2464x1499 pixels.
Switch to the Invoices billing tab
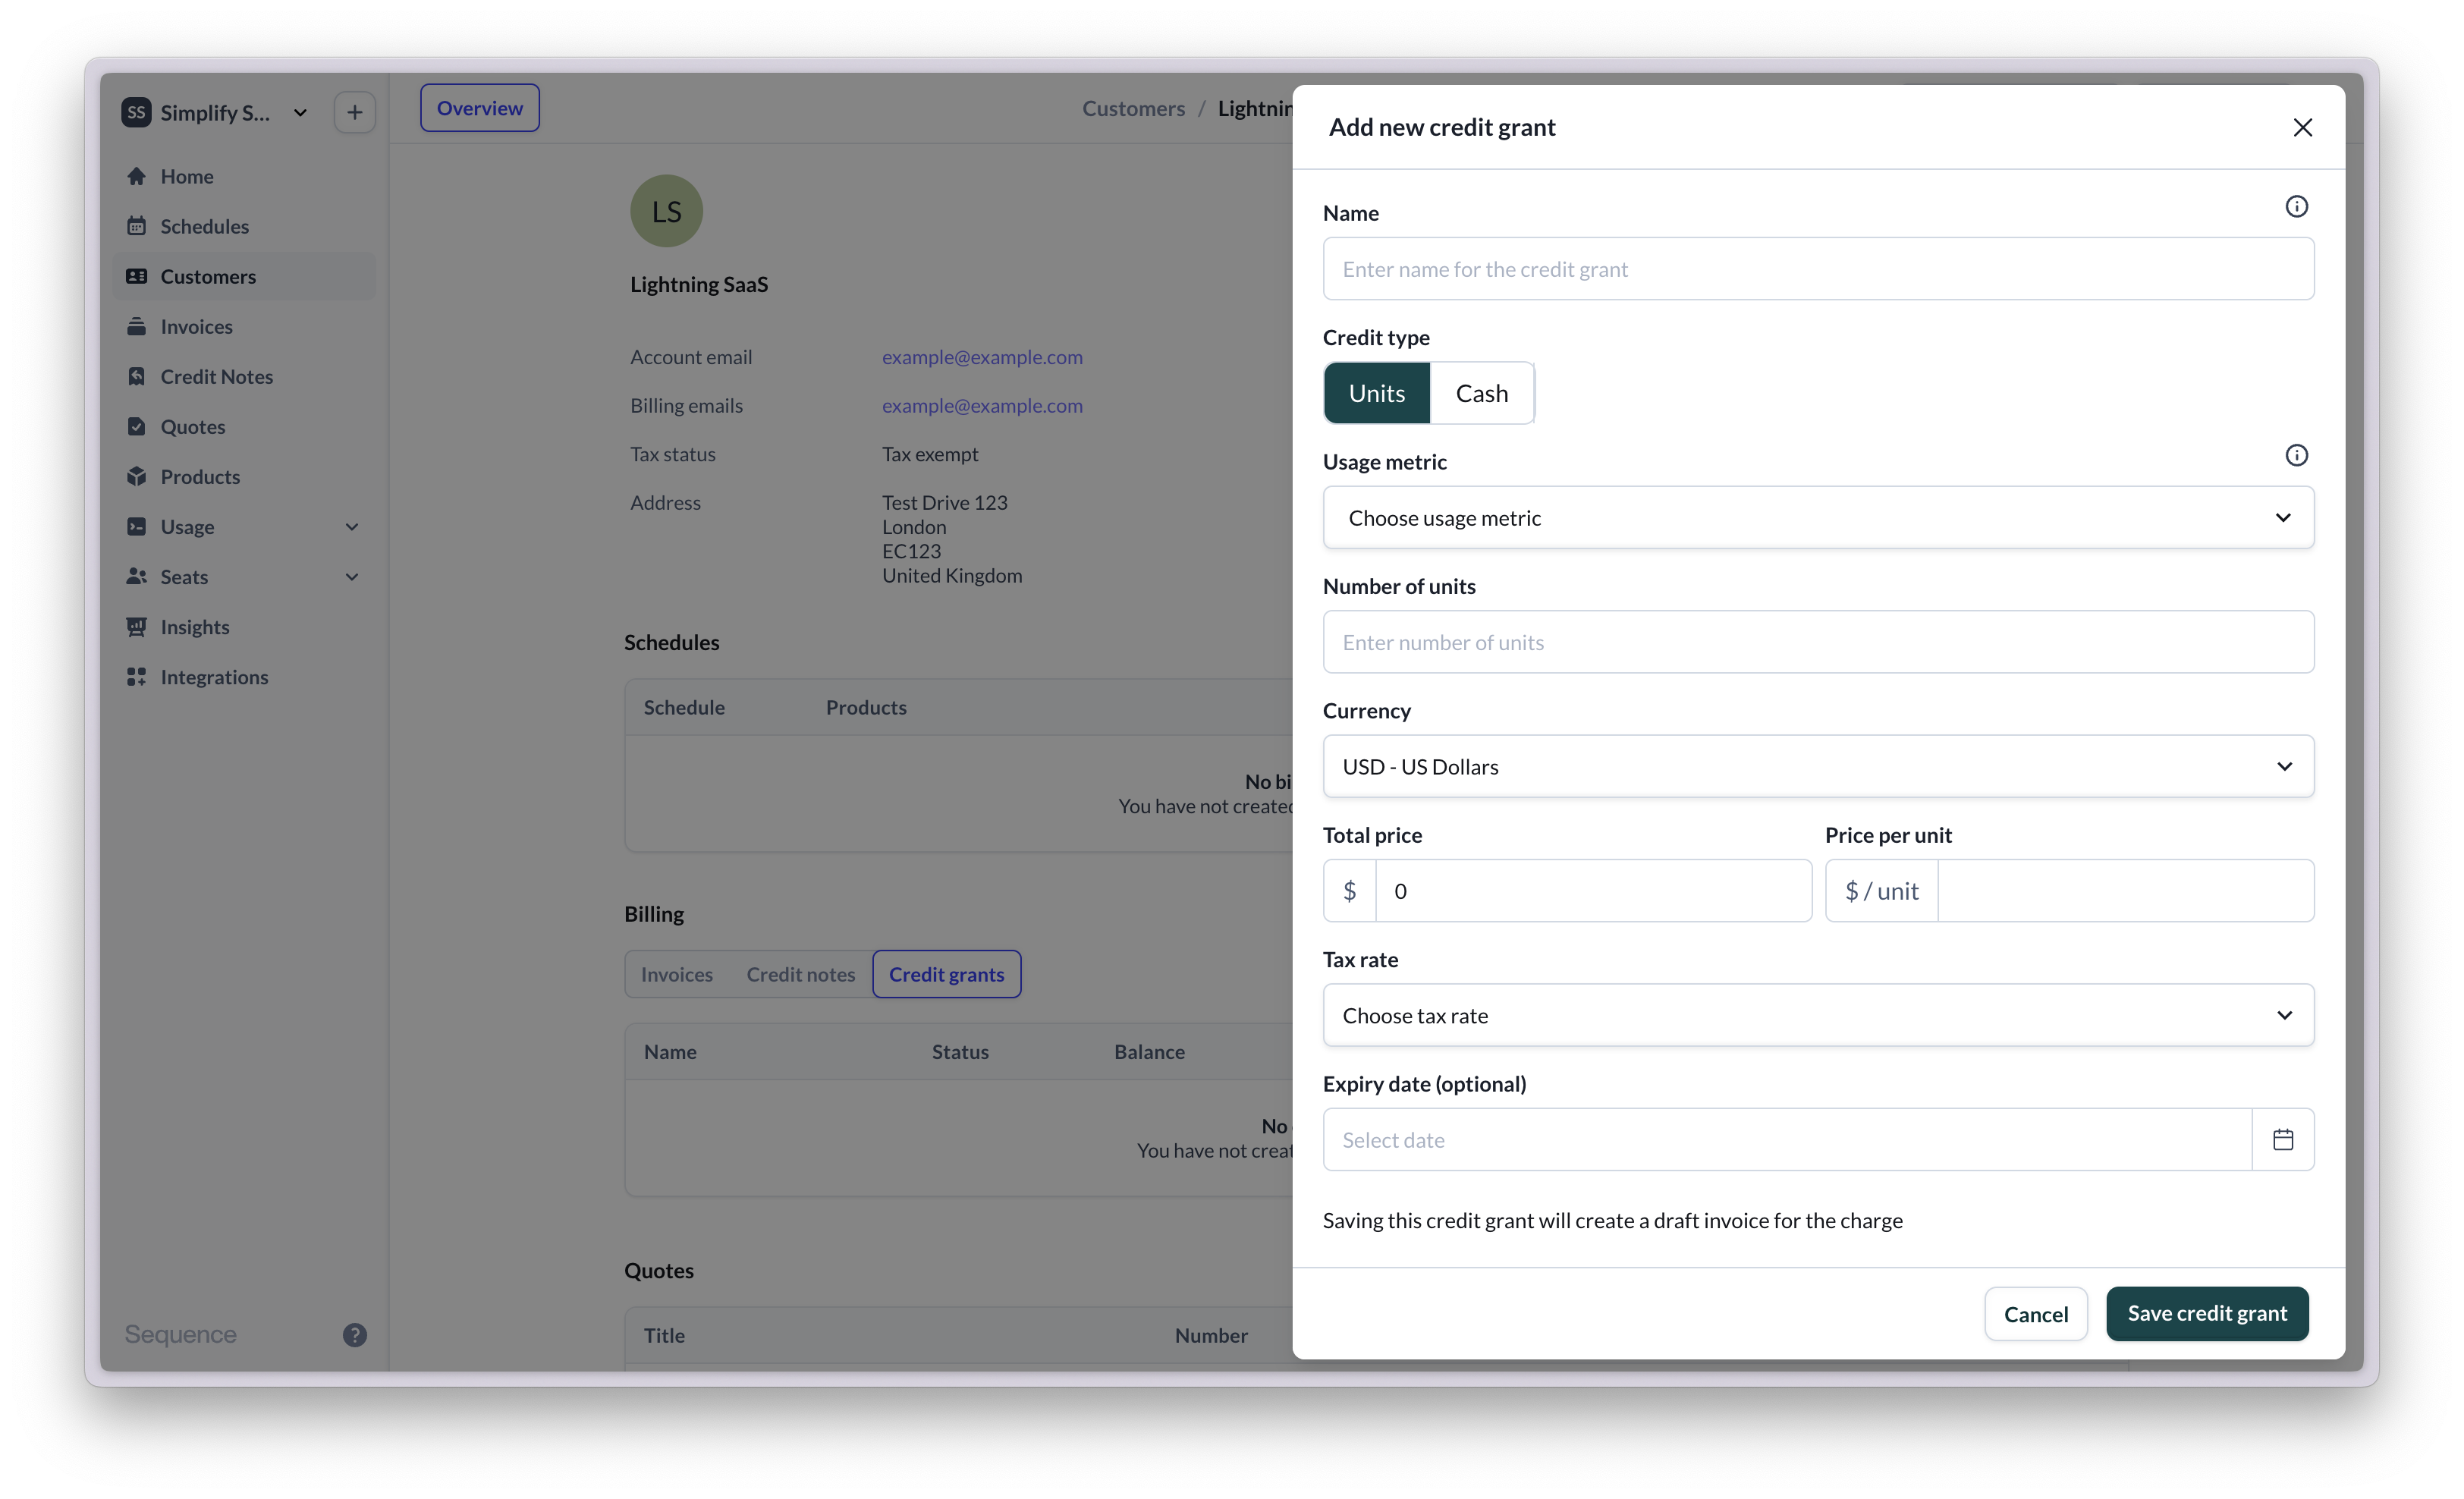coord(677,974)
